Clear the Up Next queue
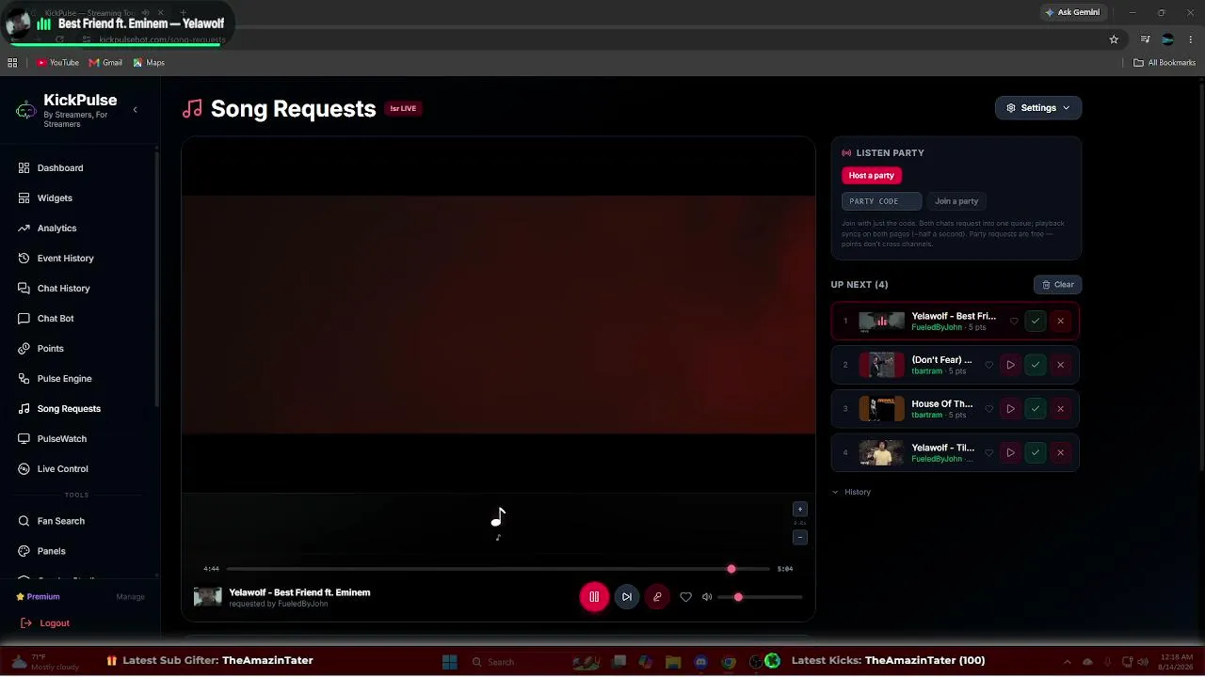The height and width of the screenshot is (677, 1205). 1057,285
